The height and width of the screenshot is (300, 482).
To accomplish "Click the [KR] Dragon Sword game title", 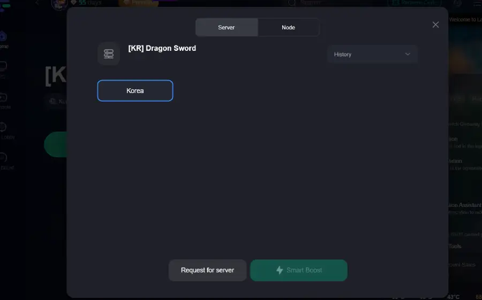I will [162, 48].
